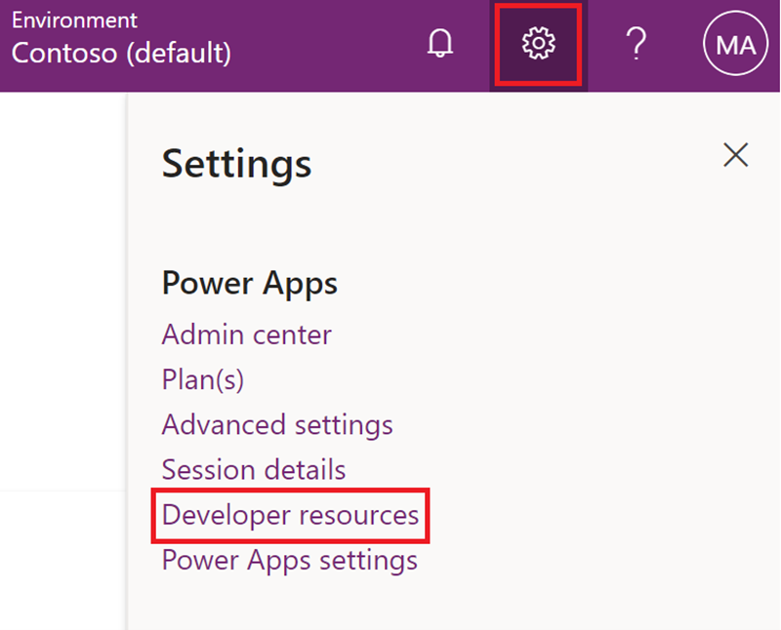
Task: Open the Admin center link
Action: [x=247, y=335]
